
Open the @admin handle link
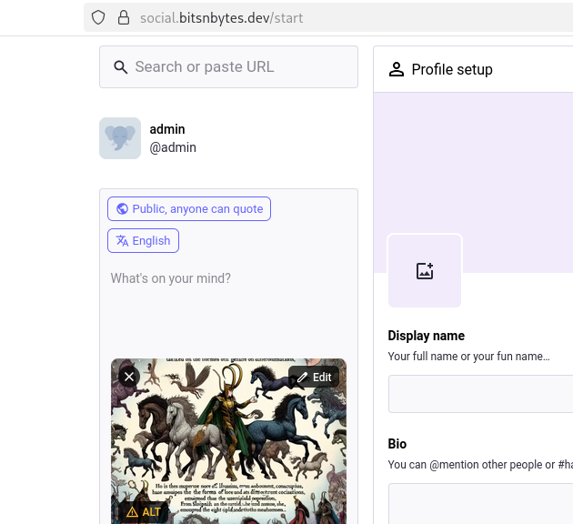[173, 147]
